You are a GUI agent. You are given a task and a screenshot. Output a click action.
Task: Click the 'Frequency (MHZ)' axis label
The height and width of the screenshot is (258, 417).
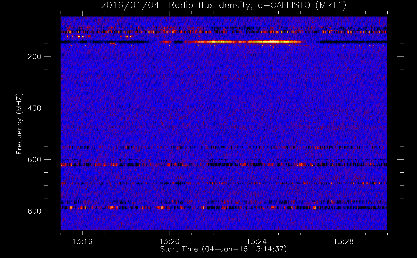tap(19, 124)
